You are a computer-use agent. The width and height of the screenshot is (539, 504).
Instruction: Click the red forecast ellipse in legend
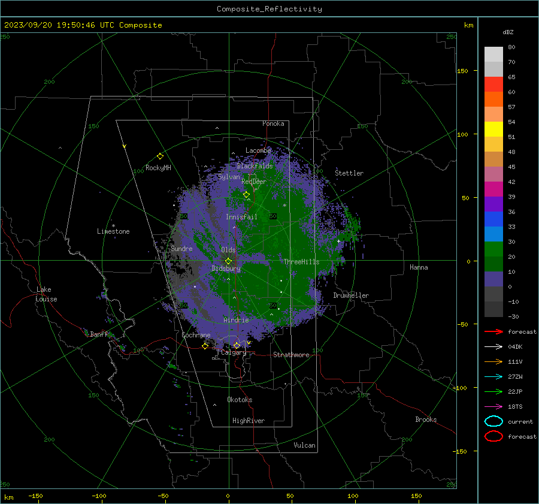coord(493,436)
